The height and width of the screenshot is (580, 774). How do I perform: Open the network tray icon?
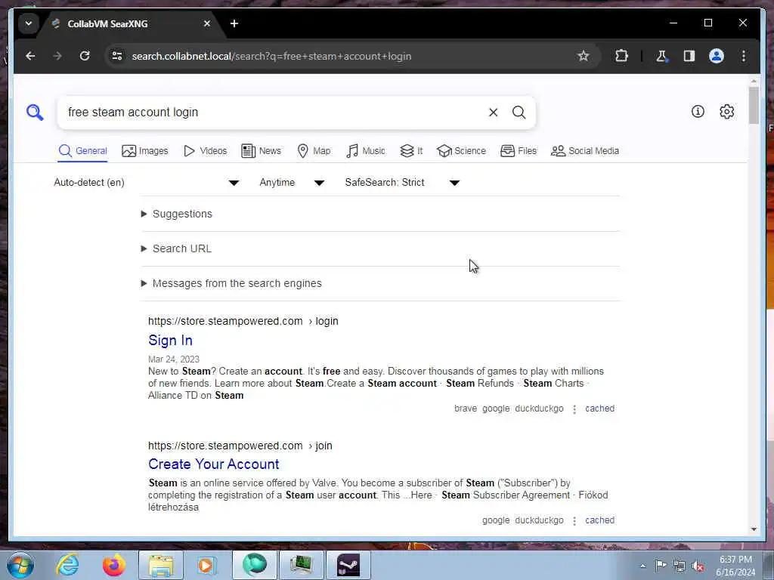pyautogui.click(x=680, y=566)
